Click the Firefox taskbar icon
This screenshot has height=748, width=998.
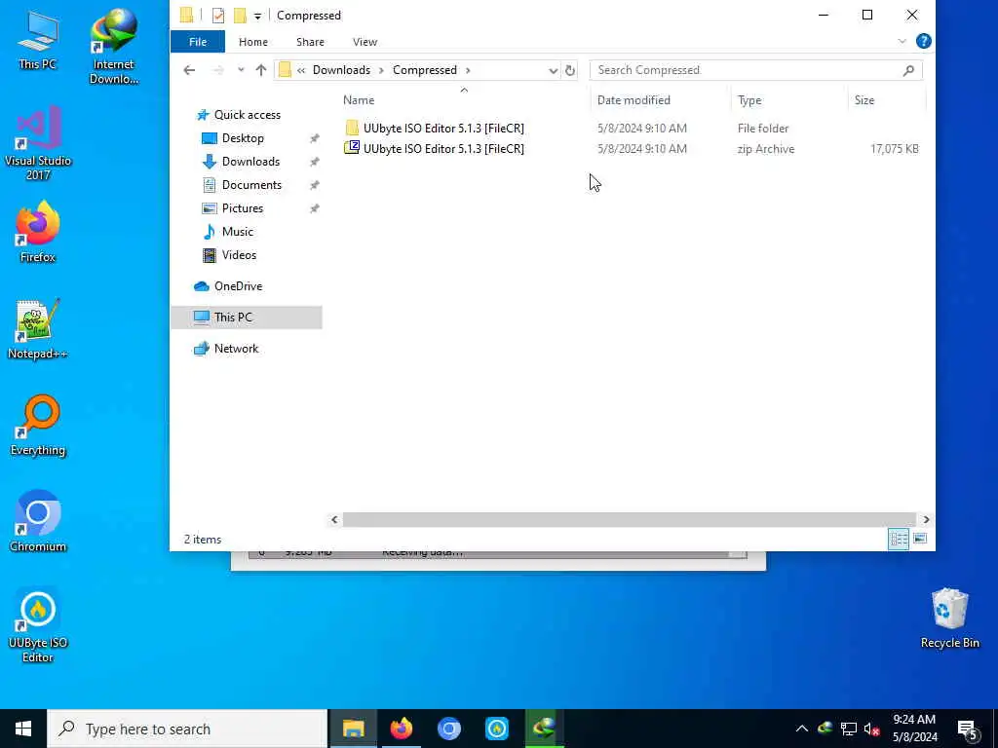pos(401,729)
